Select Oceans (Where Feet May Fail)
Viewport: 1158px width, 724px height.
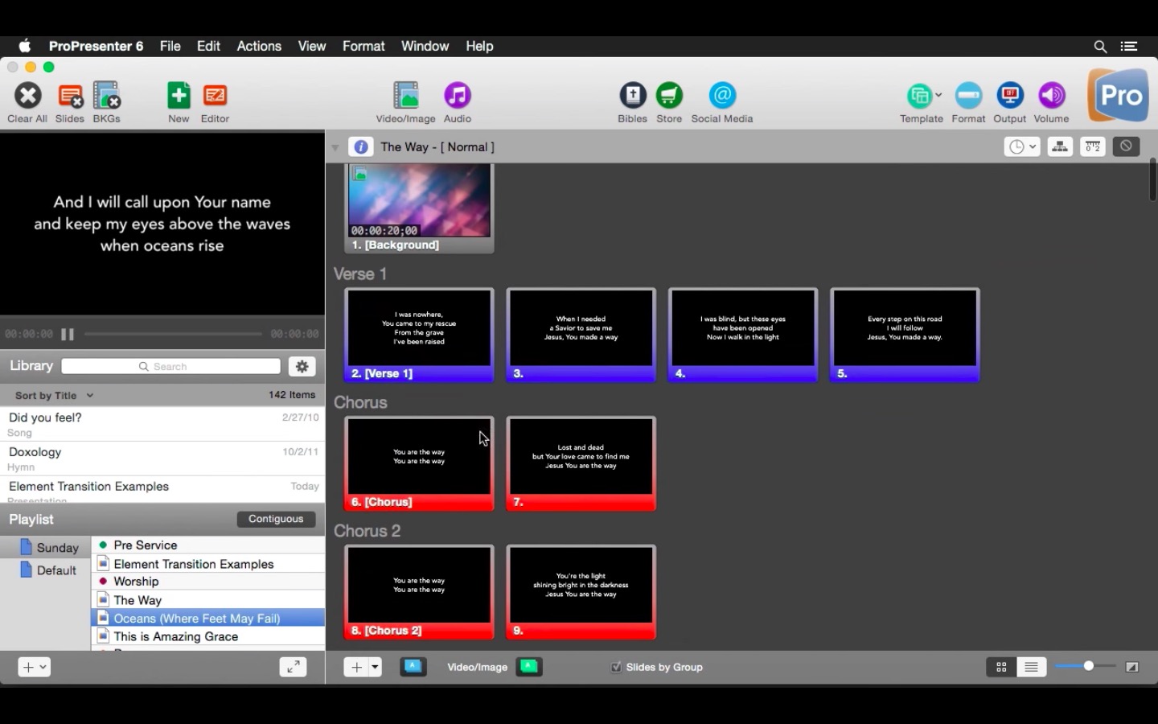(208, 618)
